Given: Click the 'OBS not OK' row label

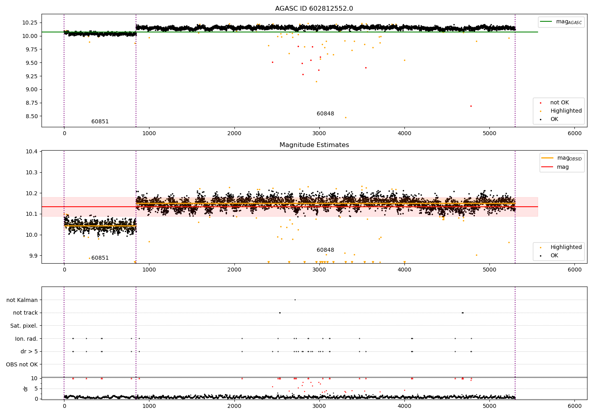Looking at the screenshot, I should pos(22,364).
